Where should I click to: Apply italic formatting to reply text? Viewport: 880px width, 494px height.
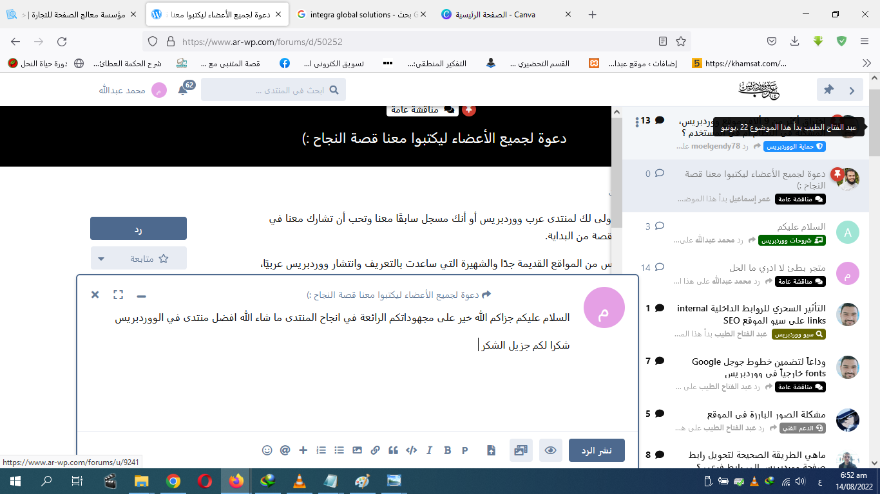[x=430, y=450]
